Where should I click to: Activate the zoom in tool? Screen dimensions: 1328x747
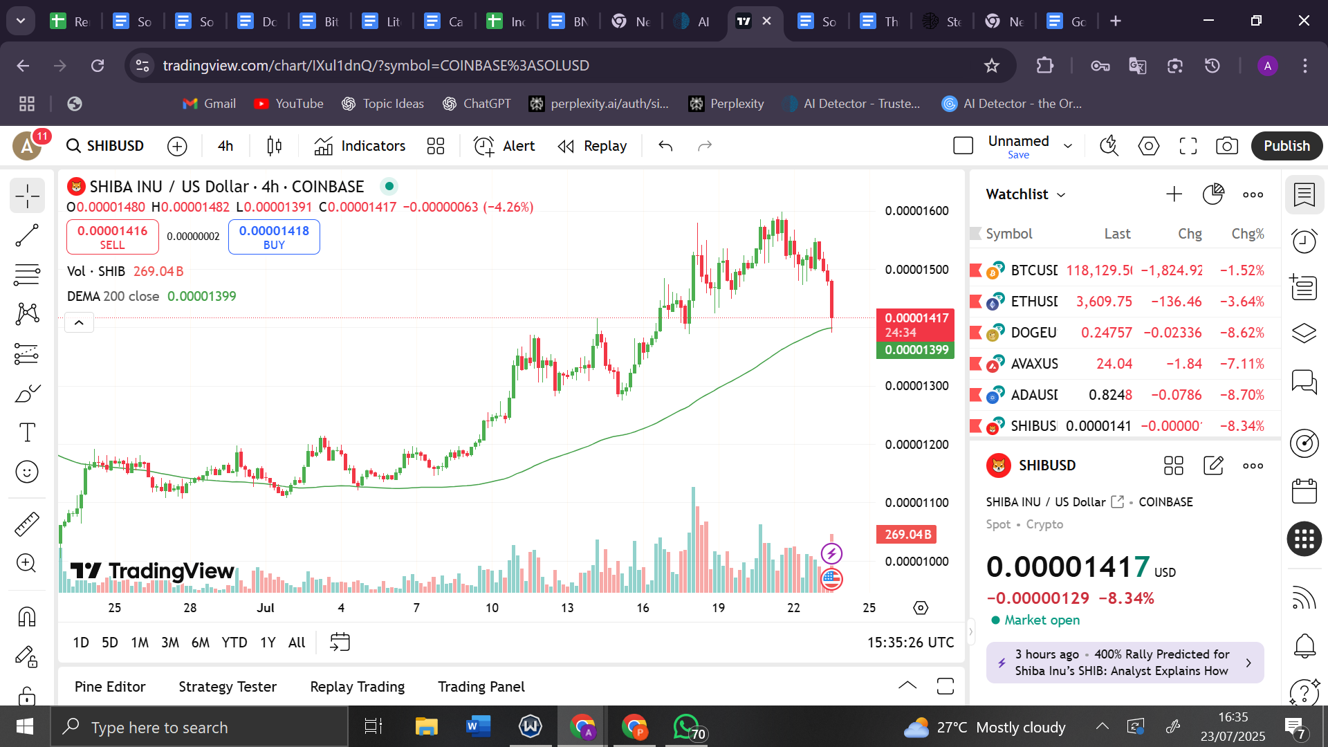point(27,563)
